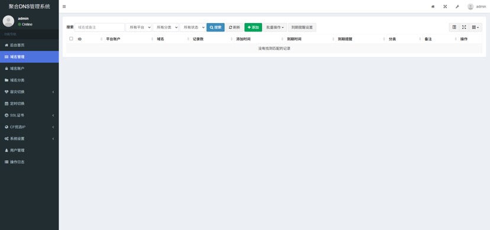The width and height of the screenshot is (490, 230).
Task: Sort by the 记录数 column header
Action: click(212, 39)
